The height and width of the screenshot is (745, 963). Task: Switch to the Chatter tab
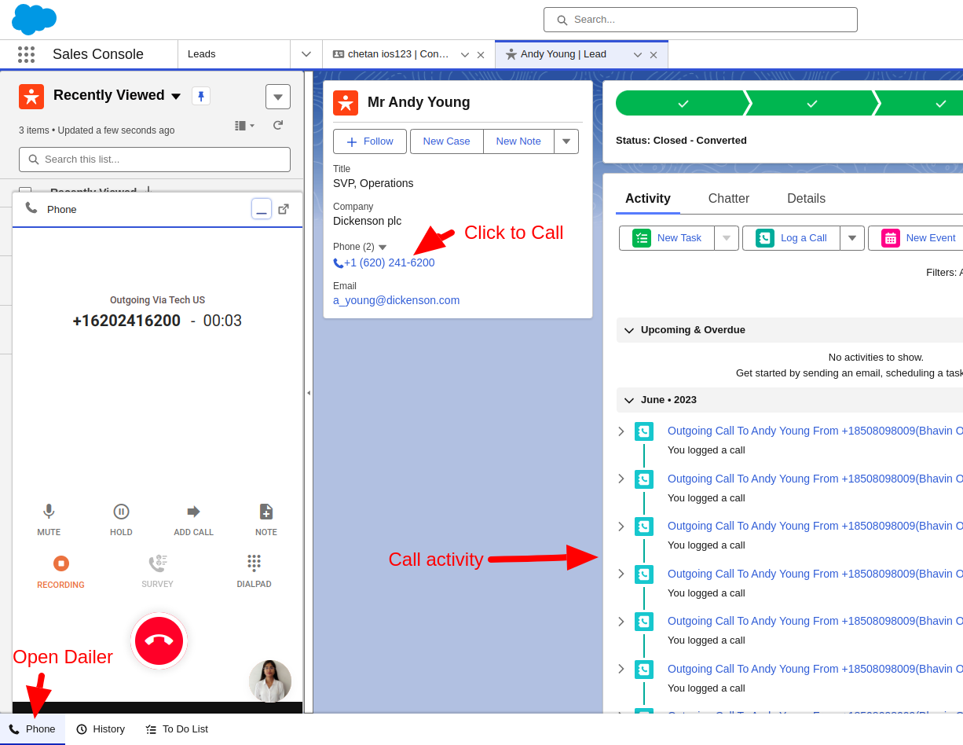pos(729,199)
